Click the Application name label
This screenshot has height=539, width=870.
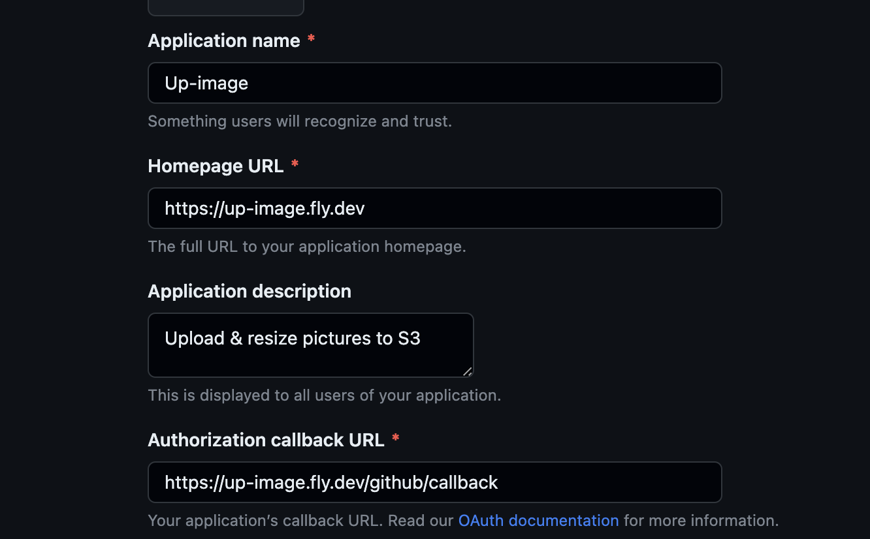click(x=225, y=40)
